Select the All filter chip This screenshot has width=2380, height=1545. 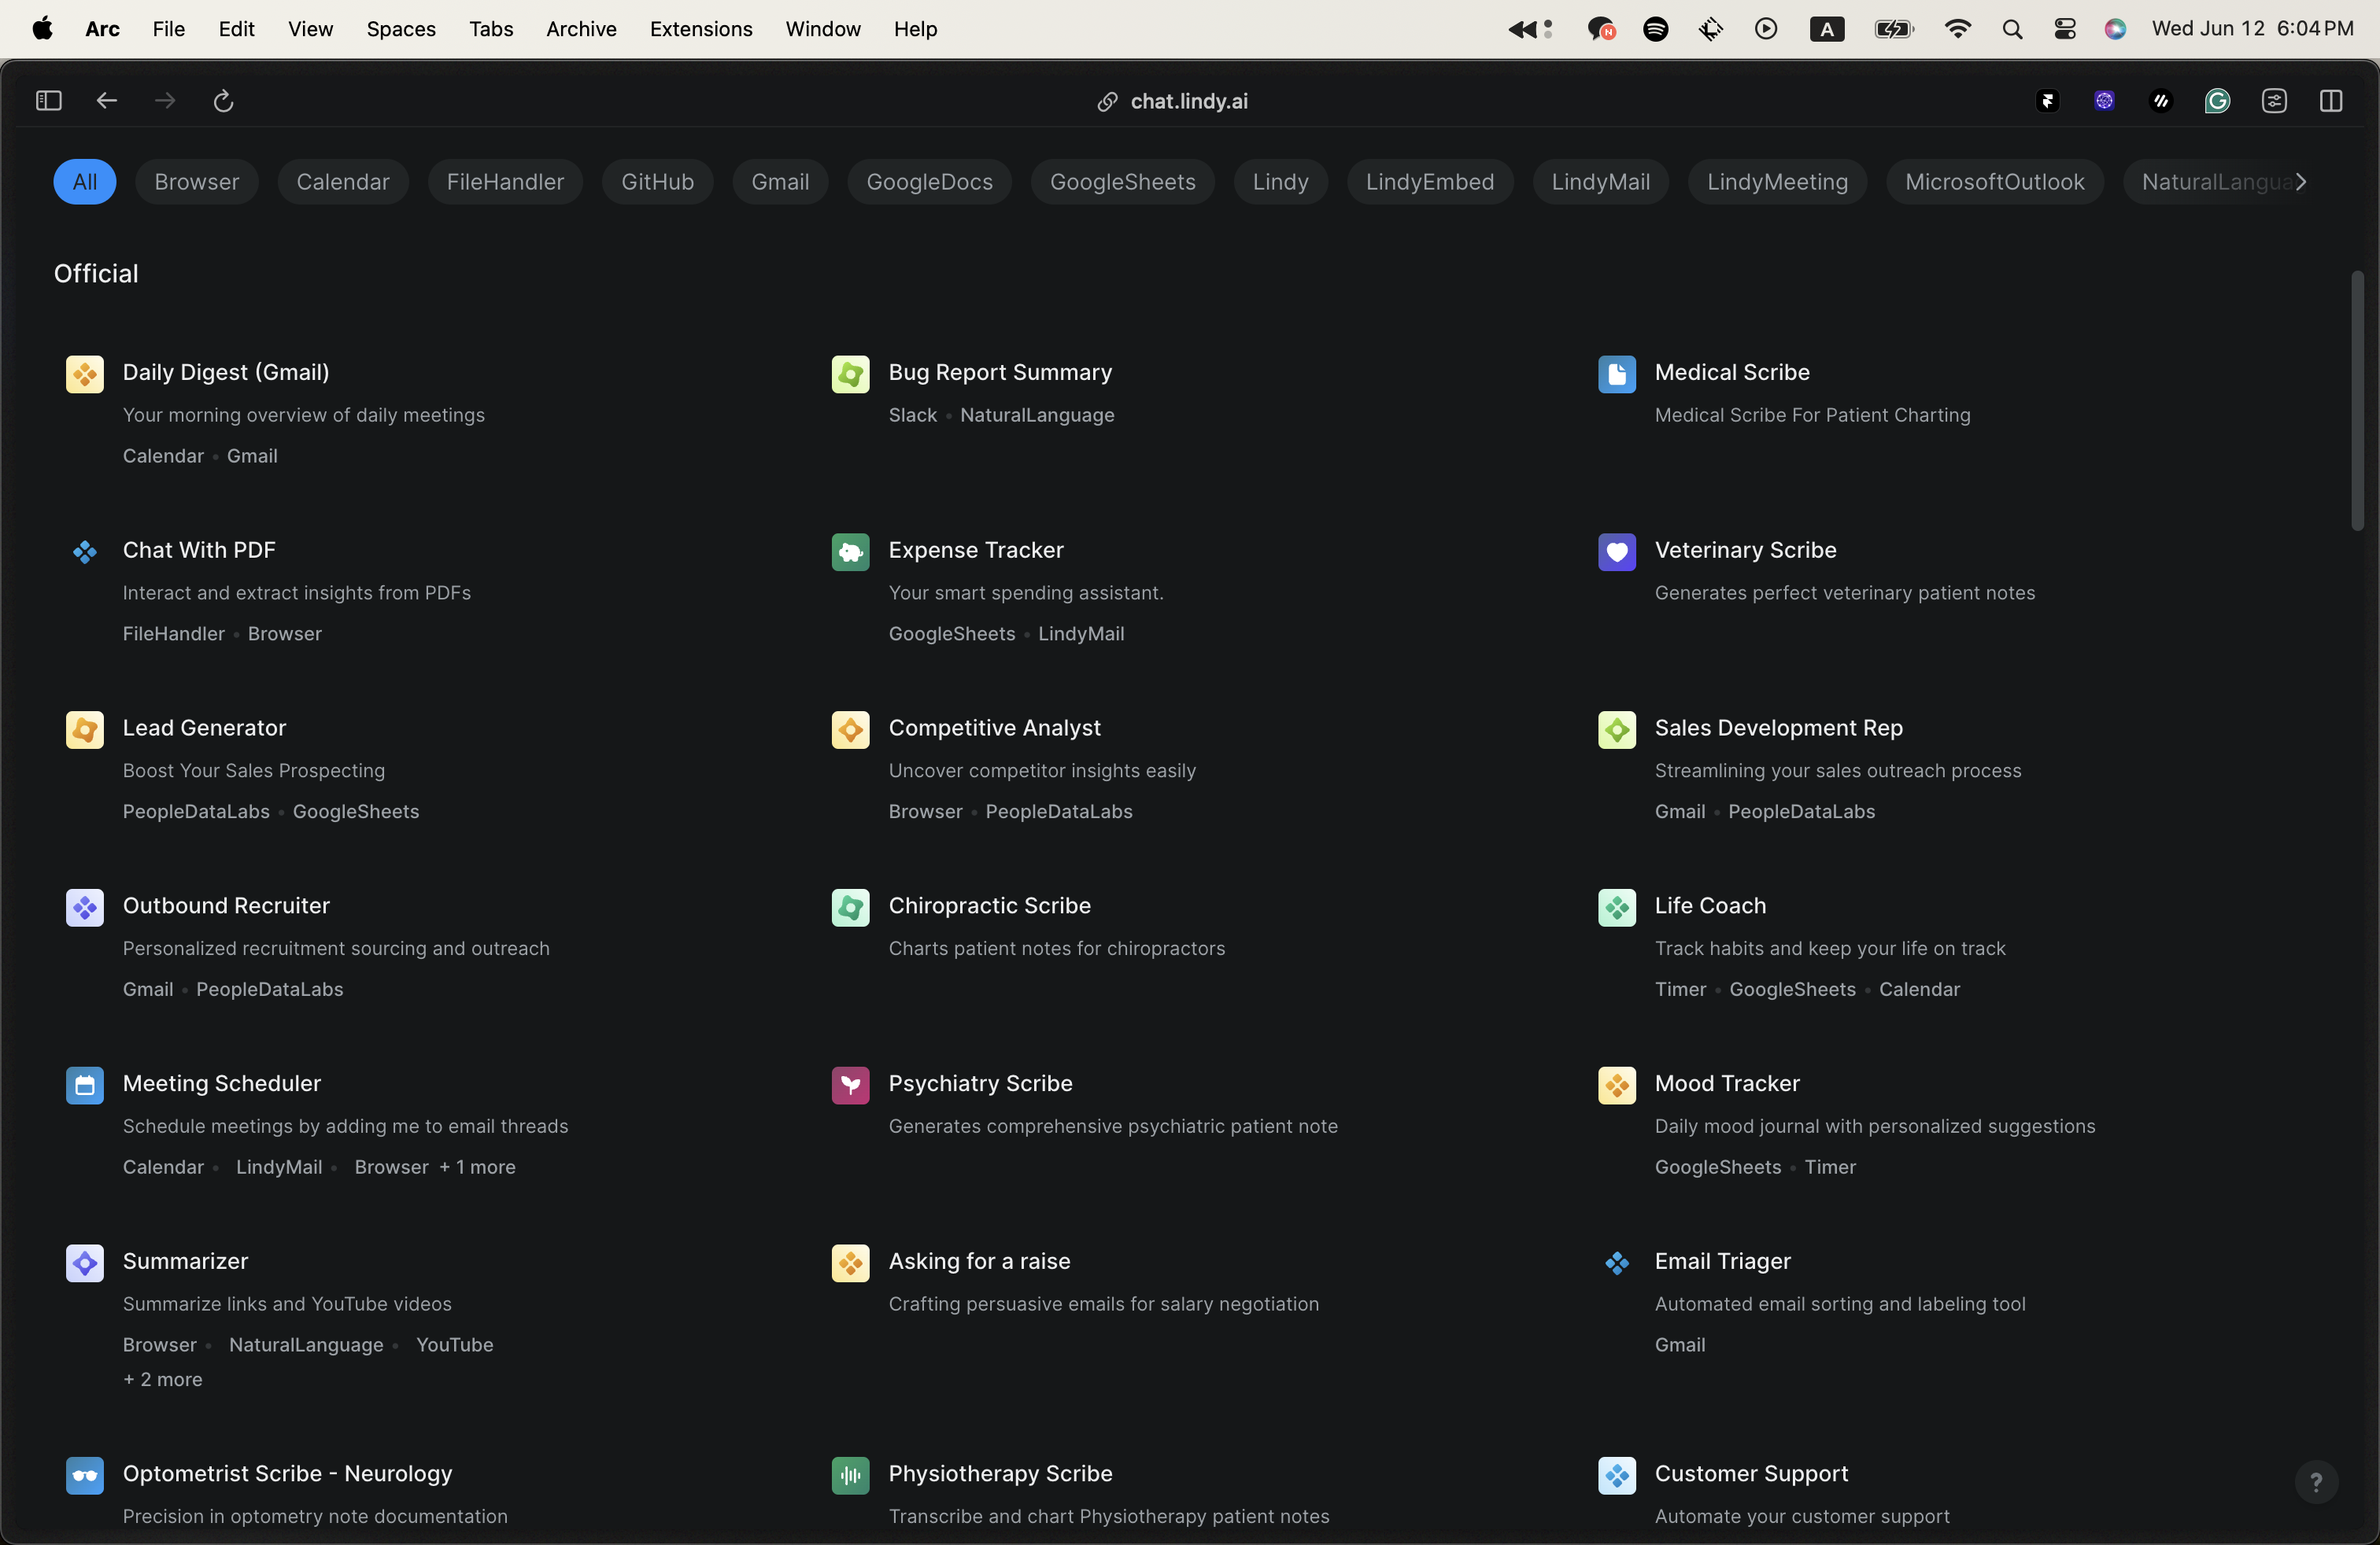coord(85,182)
